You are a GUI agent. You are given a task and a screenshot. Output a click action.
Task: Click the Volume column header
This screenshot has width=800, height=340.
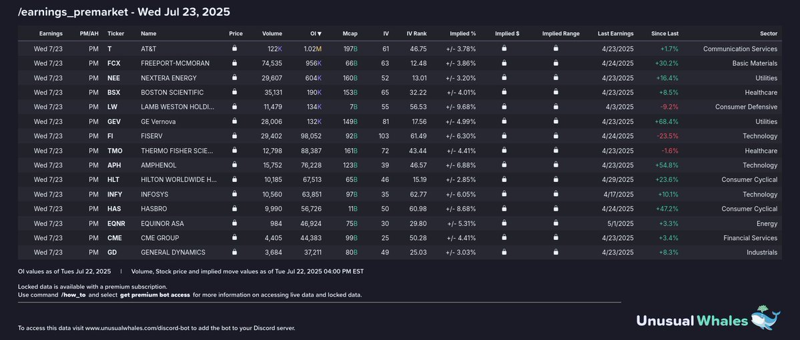click(272, 33)
